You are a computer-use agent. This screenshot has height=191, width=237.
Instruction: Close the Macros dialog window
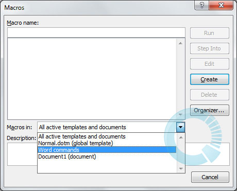pos(221,5)
